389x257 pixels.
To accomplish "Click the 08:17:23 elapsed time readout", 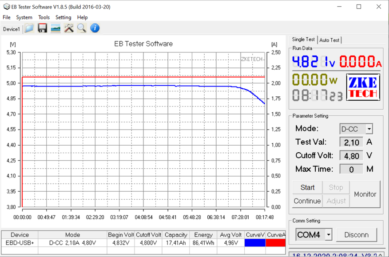I will click(318, 95).
